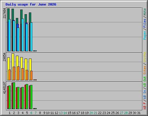The width and height of the screenshot is (148, 116).
Task: Click the green kB Out bar for day 3
Action: [x=18, y=98]
